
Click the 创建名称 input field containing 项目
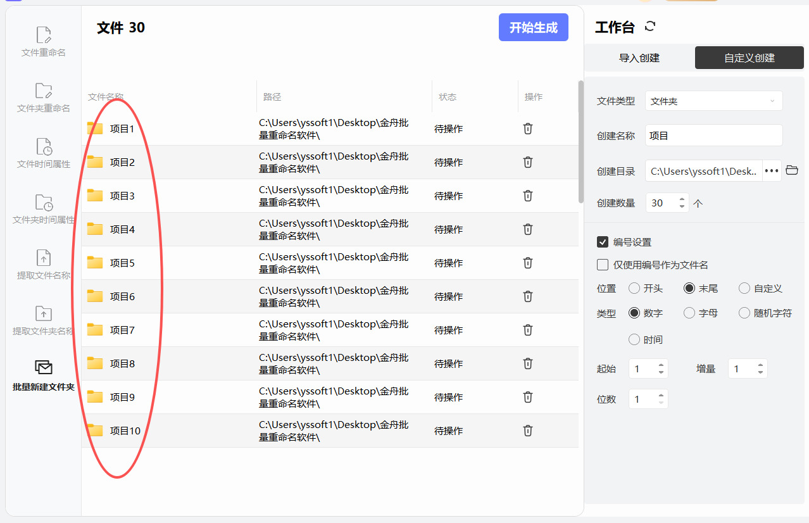[x=714, y=135]
